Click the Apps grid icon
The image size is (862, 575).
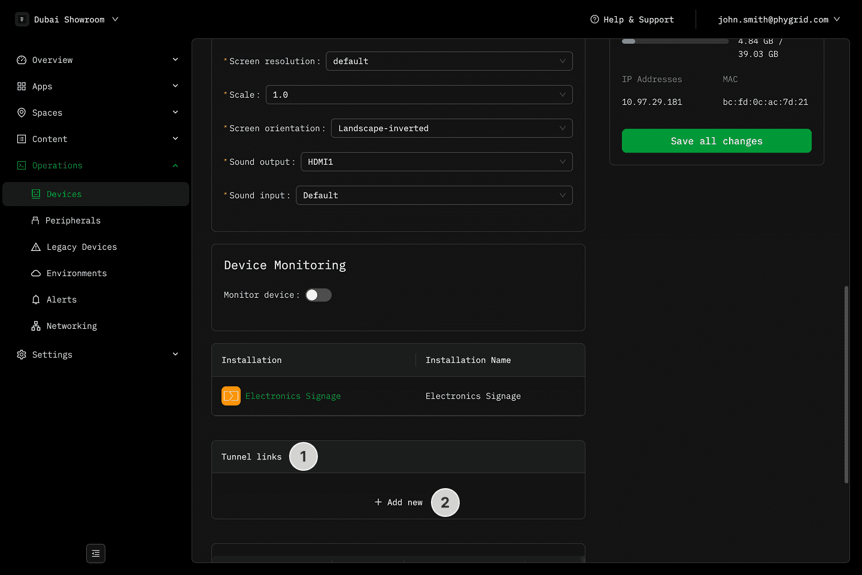22,86
